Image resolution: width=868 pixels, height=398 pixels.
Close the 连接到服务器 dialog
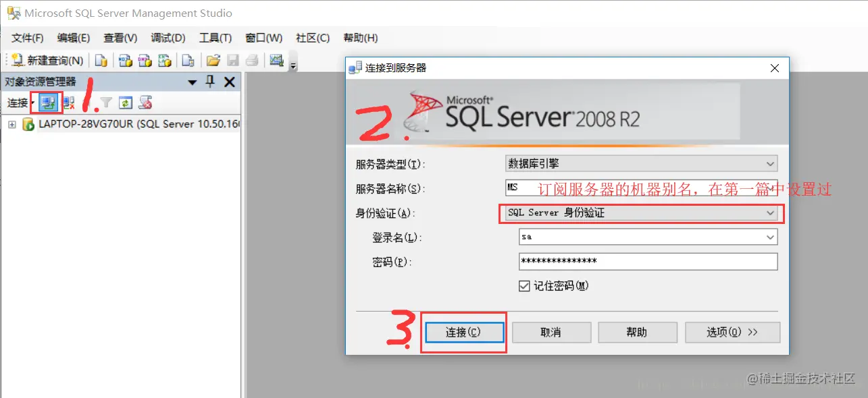[775, 68]
